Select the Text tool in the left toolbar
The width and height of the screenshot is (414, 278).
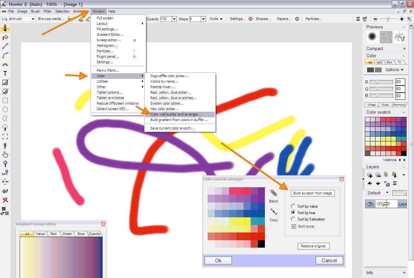5,73
